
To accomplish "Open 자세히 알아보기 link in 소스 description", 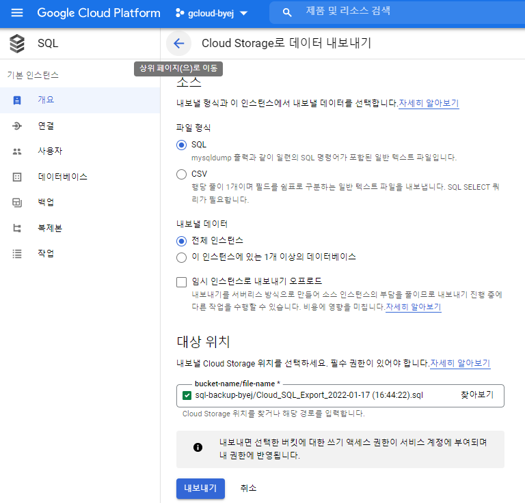I will (x=429, y=103).
